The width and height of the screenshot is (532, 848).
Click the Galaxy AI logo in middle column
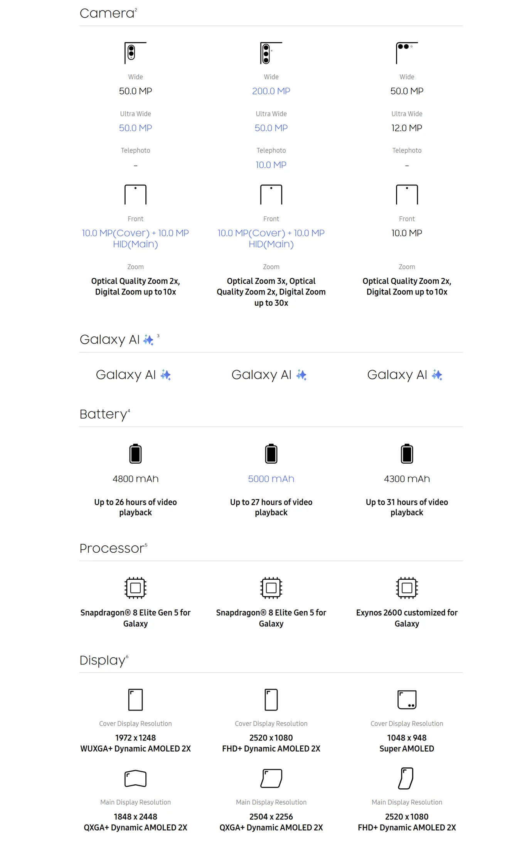269,375
